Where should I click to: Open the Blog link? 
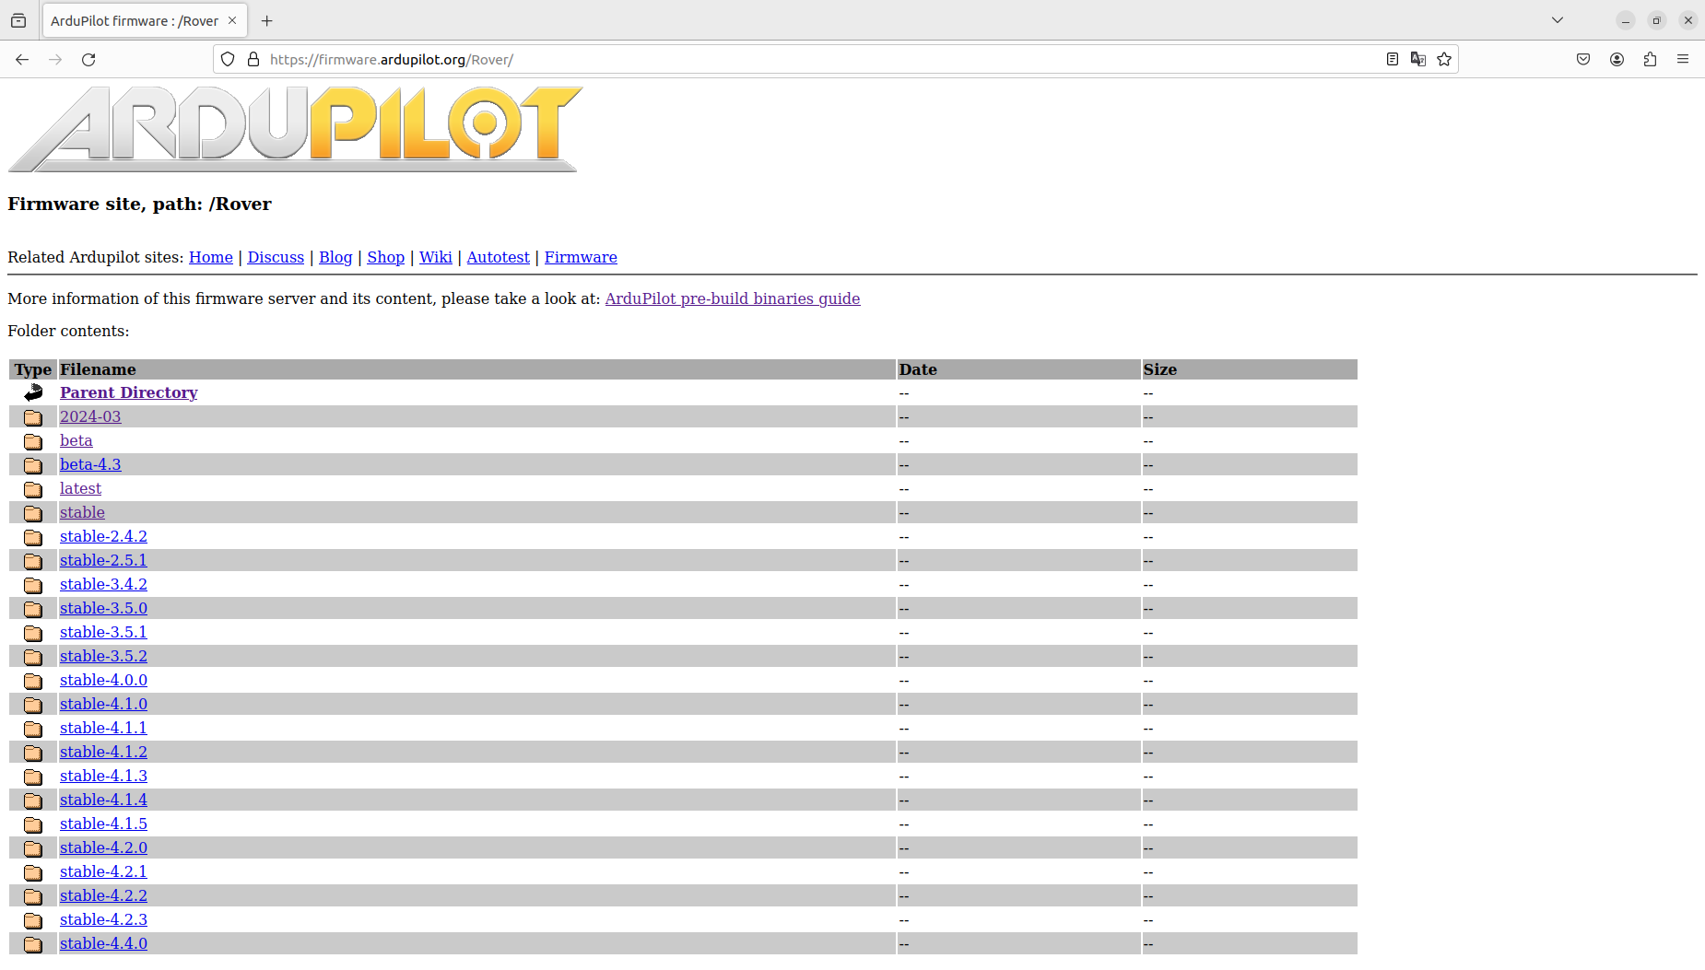point(335,257)
